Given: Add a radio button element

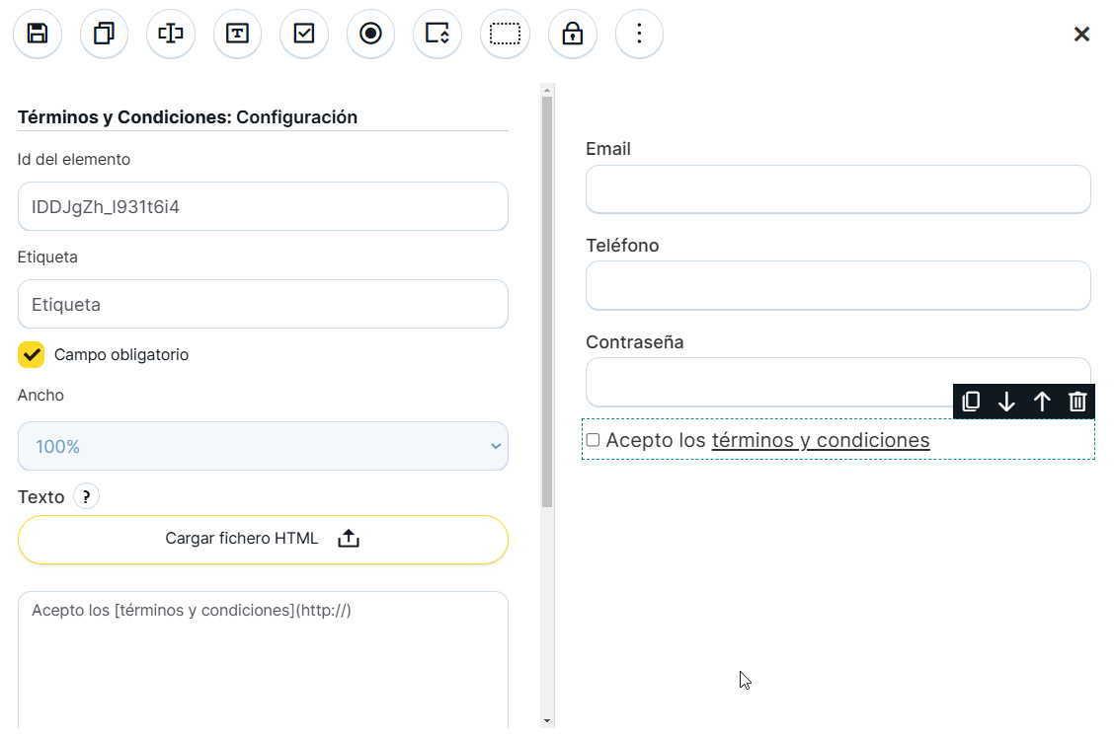Looking at the screenshot, I should 370,34.
